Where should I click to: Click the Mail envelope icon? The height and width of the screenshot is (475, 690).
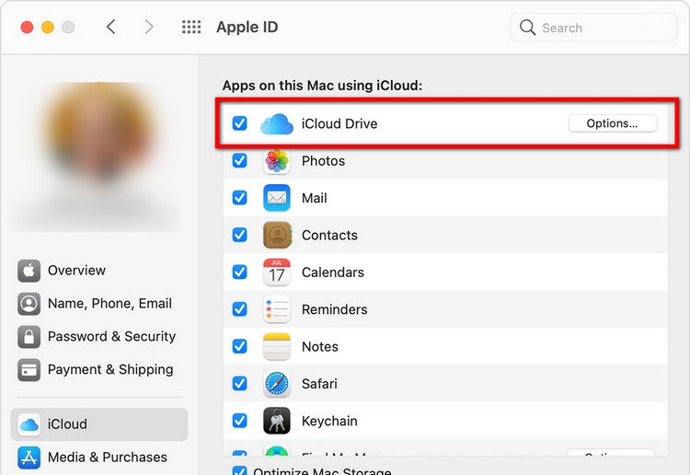(x=277, y=198)
